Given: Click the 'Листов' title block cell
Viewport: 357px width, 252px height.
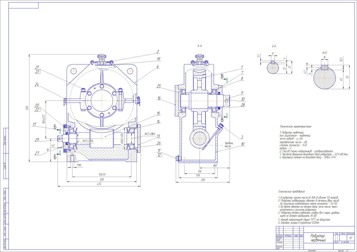Looking at the screenshot, I should pyautogui.click(x=346, y=242).
